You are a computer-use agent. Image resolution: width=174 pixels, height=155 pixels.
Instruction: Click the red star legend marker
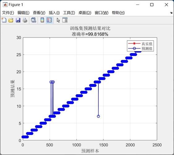click(134, 43)
